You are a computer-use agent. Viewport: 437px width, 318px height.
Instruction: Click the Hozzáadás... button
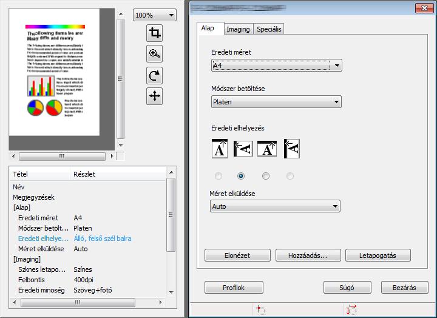[x=308, y=255]
